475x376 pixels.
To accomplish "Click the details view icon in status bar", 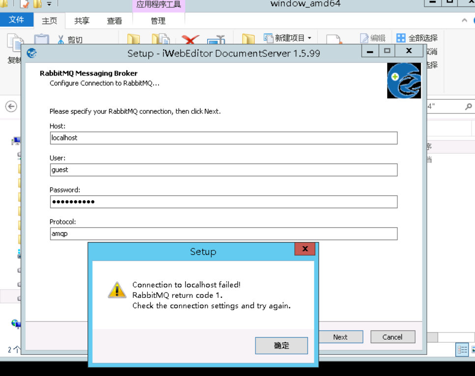I will click(462, 350).
